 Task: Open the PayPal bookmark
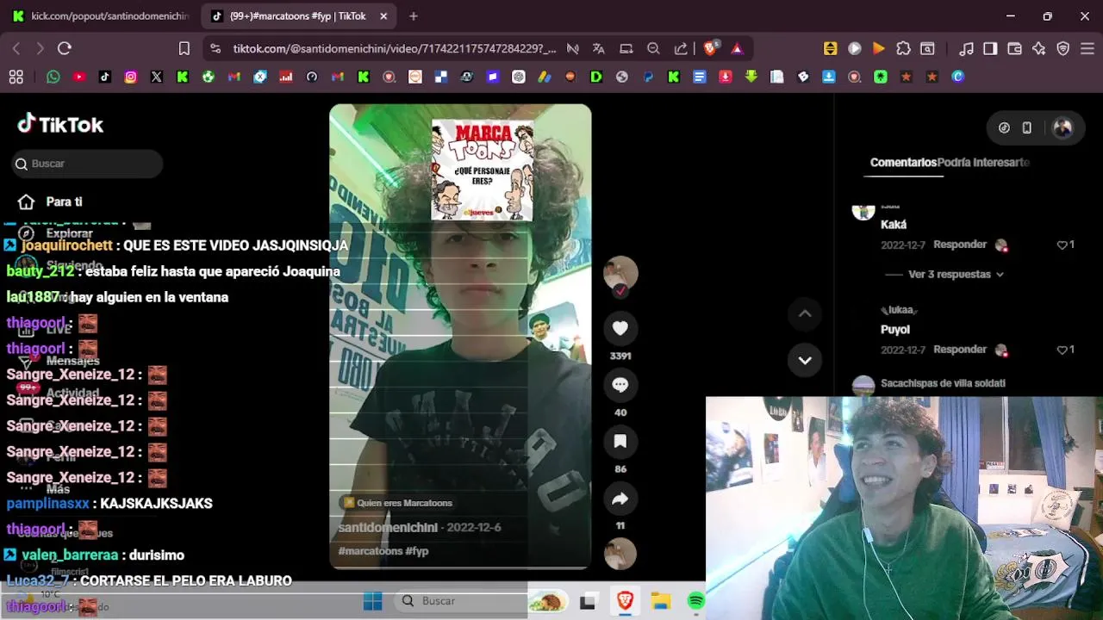648,77
